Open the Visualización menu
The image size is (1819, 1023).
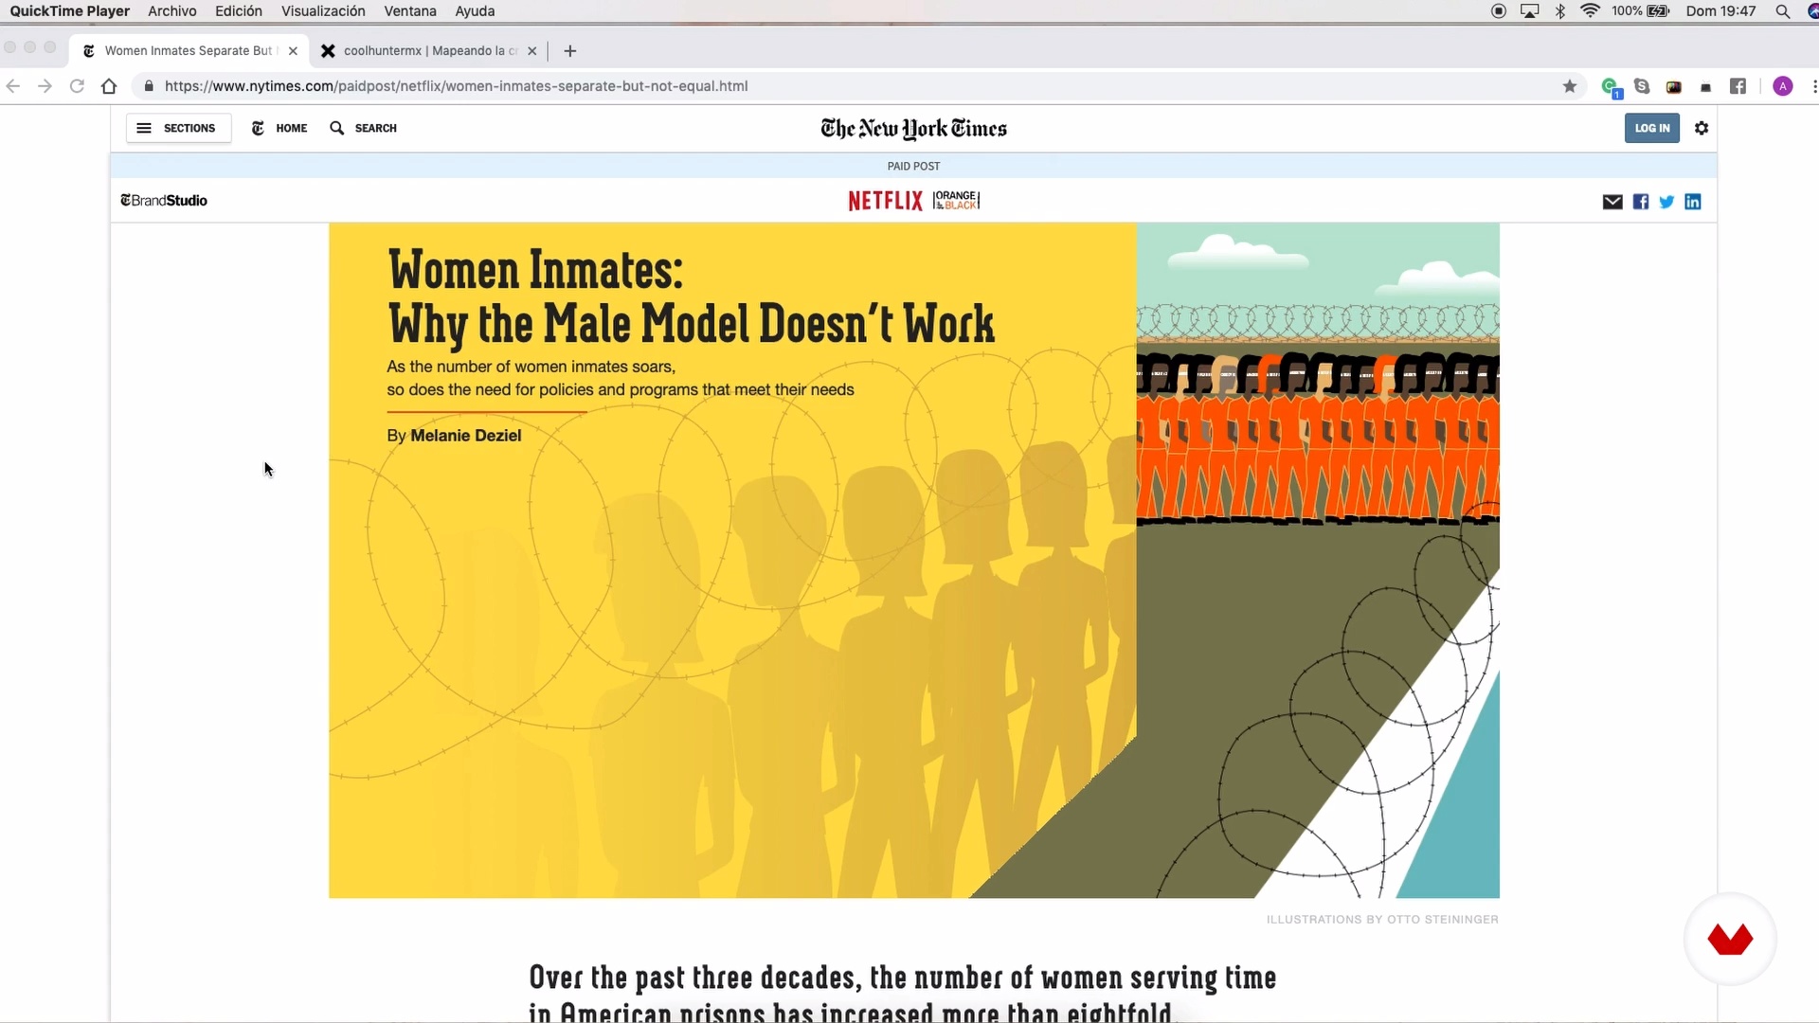(x=323, y=11)
